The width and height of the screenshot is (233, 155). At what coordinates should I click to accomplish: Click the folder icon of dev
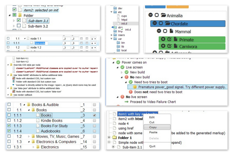pyautogui.click(x=115, y=8)
